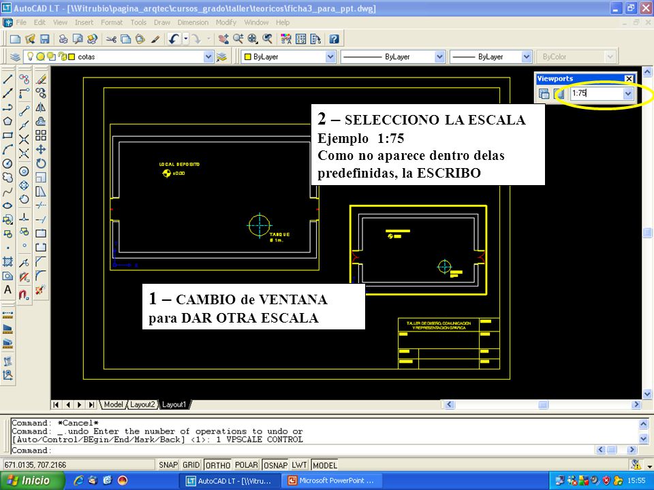
Task: Click the Cut scissors icon
Action: click(x=111, y=39)
